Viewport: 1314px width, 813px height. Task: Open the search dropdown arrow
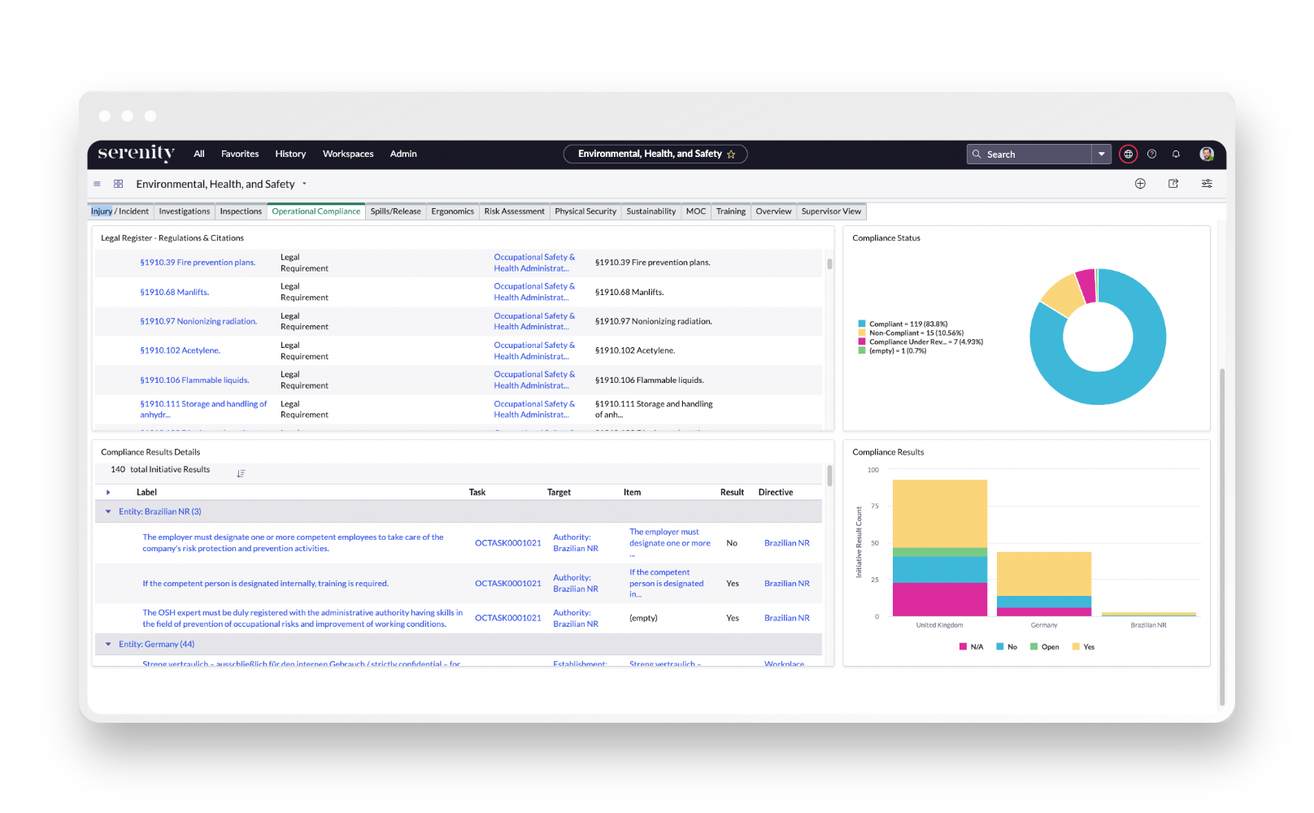pyautogui.click(x=1101, y=154)
